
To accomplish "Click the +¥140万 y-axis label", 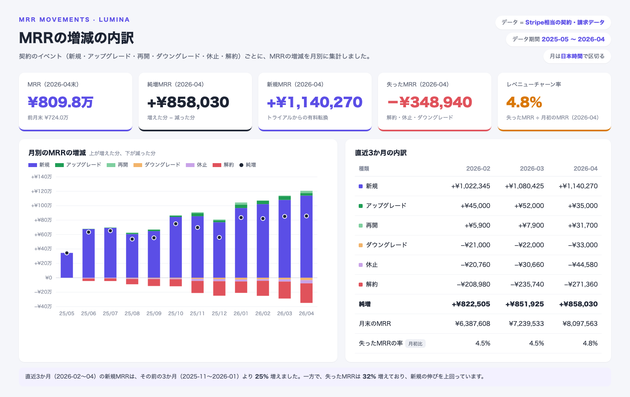I will [x=41, y=177].
